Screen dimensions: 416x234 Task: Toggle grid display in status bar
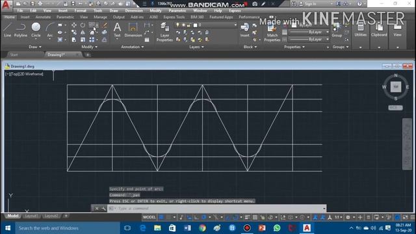click(161, 217)
